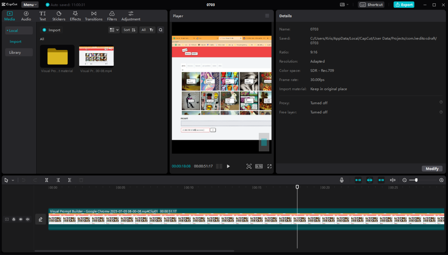Viewport: 448px width, 255px height.
Task: Click the Import media button
Action: (51, 30)
